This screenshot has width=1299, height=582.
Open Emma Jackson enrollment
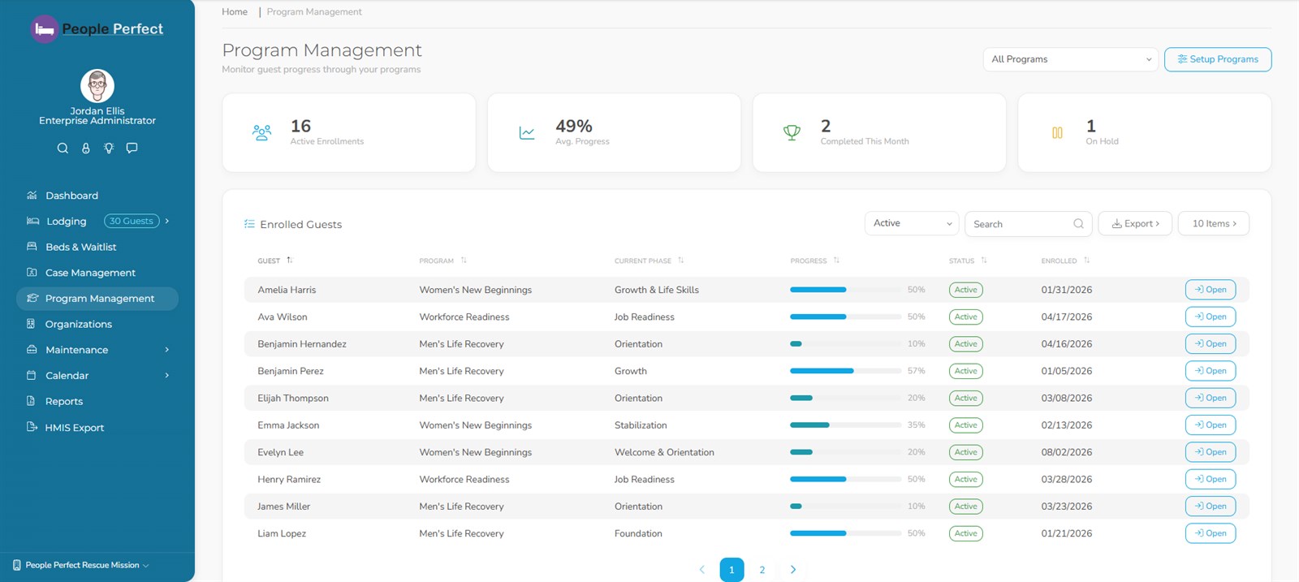coord(1211,425)
